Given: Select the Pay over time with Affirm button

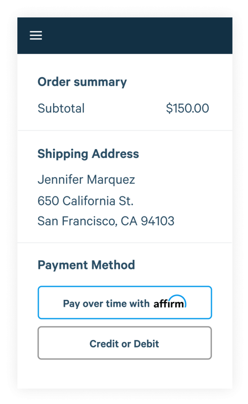Looking at the screenshot, I should coord(125,303).
